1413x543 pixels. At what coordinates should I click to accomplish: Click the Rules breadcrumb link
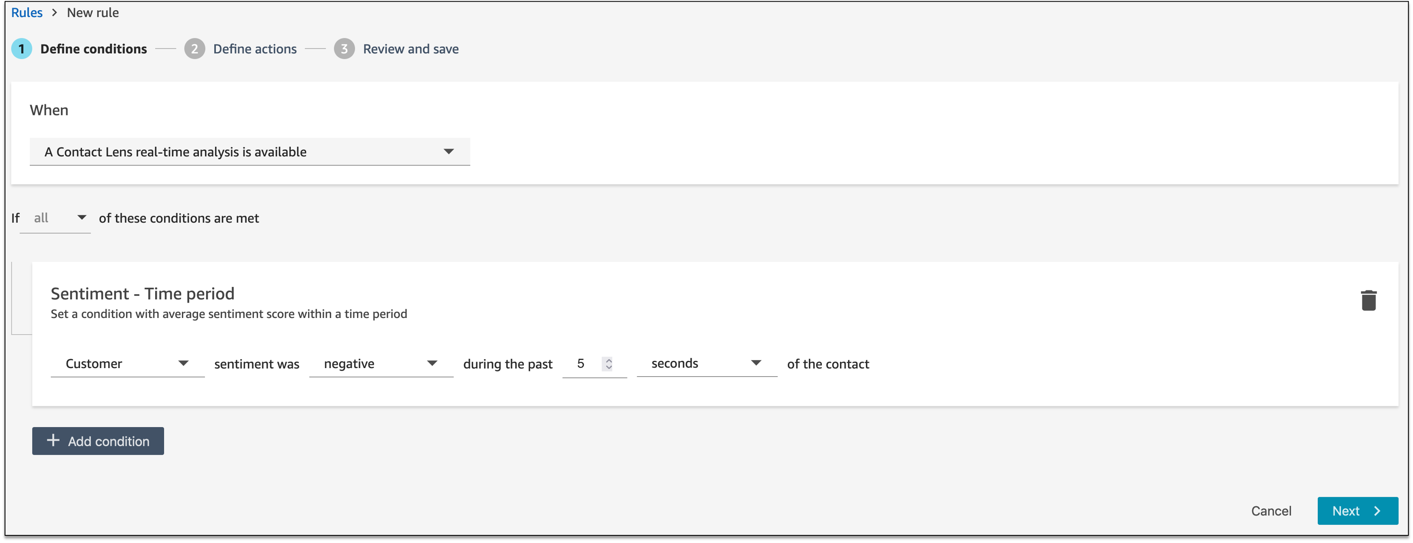coord(26,13)
